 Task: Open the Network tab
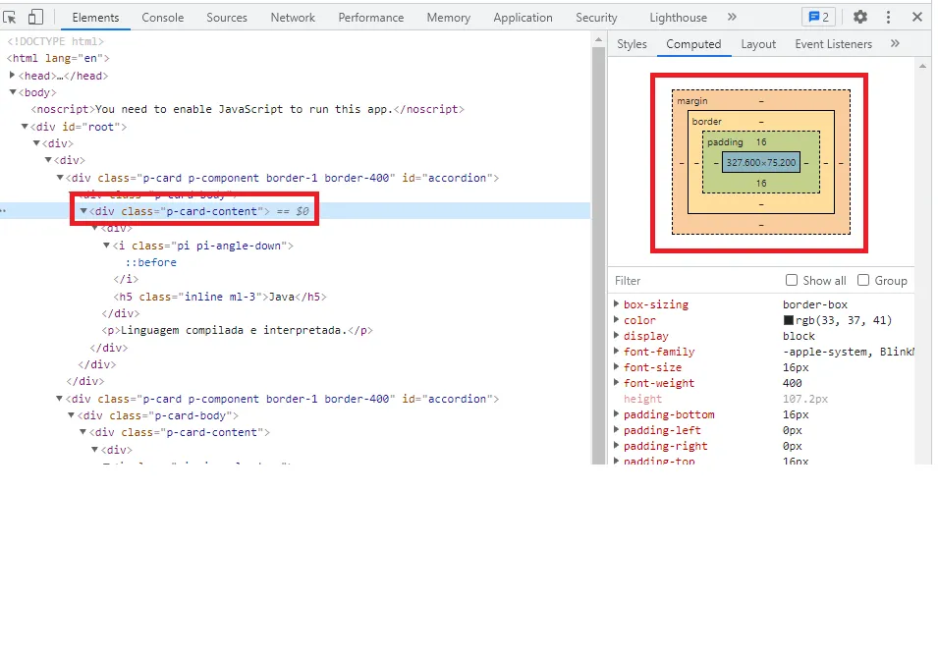(293, 18)
